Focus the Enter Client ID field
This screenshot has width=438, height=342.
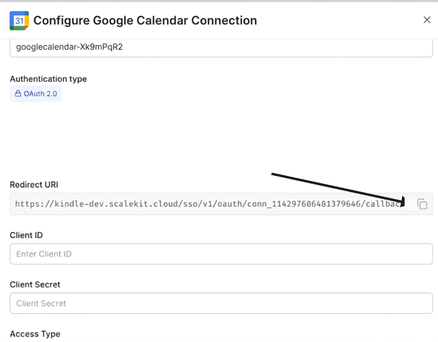221,254
